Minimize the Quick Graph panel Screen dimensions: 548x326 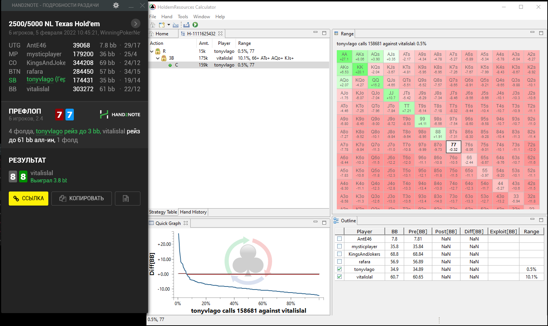315,222
